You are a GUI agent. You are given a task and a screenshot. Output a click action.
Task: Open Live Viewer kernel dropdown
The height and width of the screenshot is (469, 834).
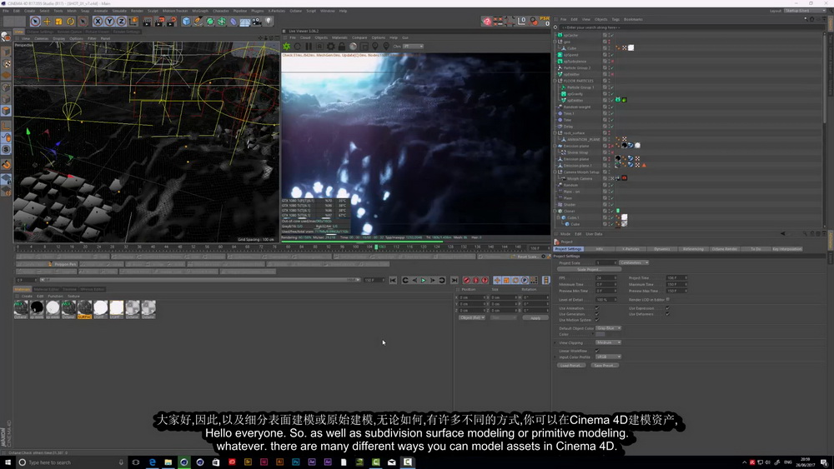pyautogui.click(x=414, y=46)
